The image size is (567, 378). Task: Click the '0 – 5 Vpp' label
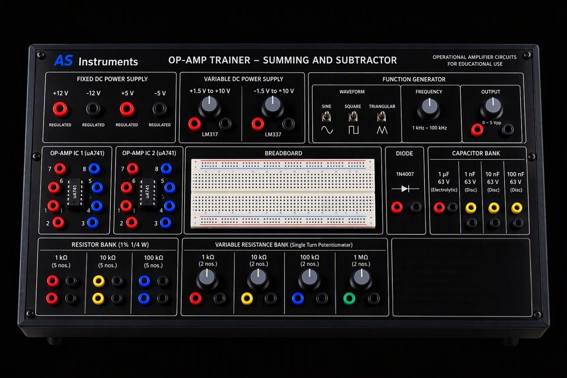click(x=491, y=123)
